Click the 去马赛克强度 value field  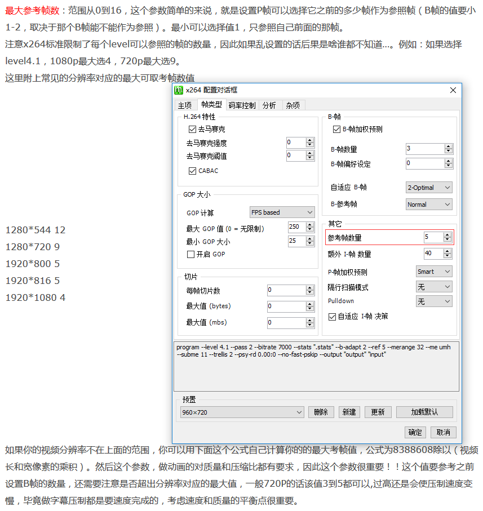click(x=296, y=143)
